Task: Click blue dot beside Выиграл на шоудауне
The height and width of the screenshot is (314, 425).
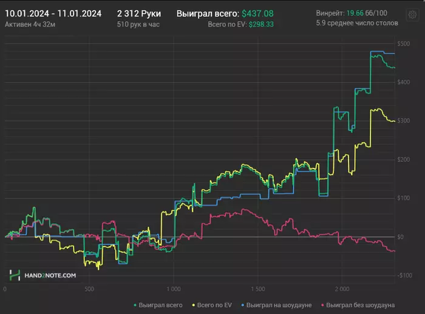Action: click(243, 306)
